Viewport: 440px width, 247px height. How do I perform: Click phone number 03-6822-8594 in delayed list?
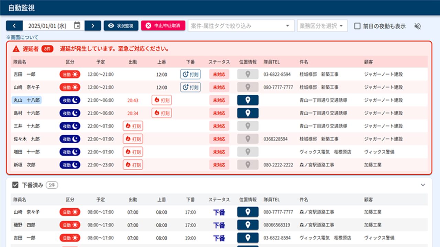pyautogui.click(x=277, y=74)
